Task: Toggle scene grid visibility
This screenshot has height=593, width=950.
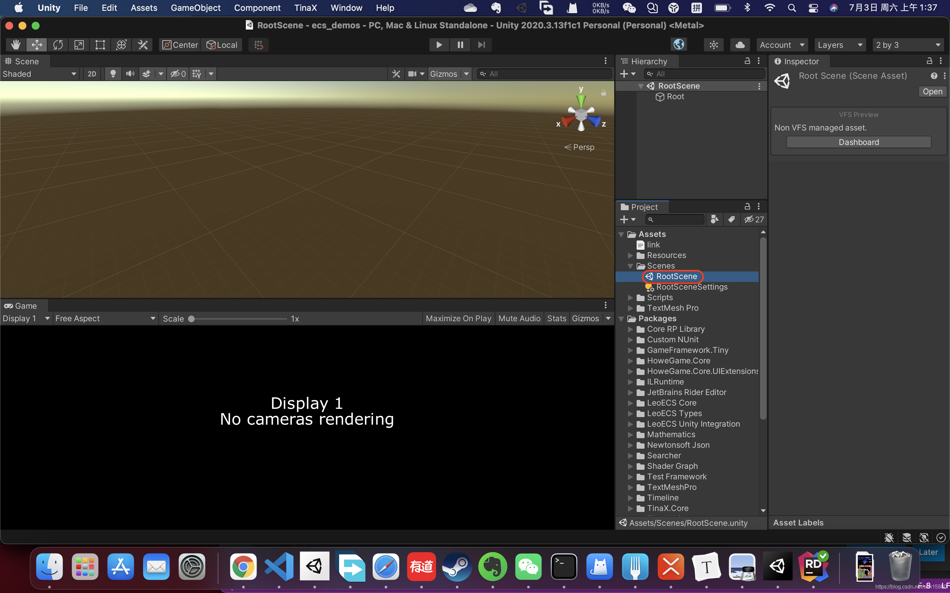Action: [197, 74]
